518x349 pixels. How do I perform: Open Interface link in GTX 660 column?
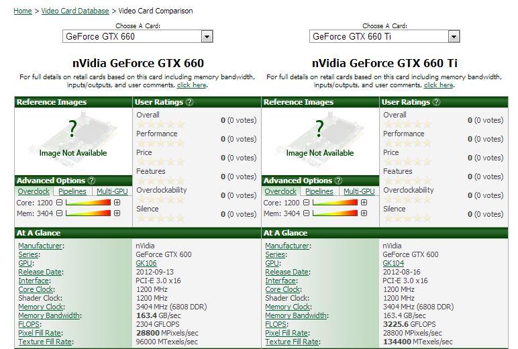[x=34, y=281]
